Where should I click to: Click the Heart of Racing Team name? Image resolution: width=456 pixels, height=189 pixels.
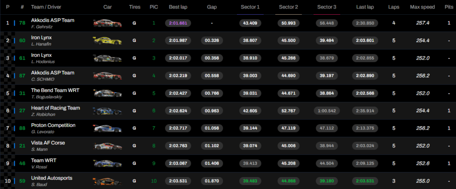56,108
